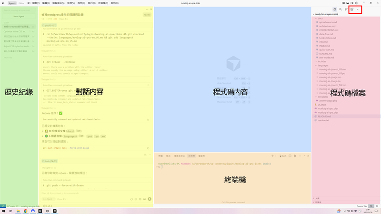Toggle the sidebar icon next to Editor
The width and height of the screenshot is (381, 214).
pos(29,3)
